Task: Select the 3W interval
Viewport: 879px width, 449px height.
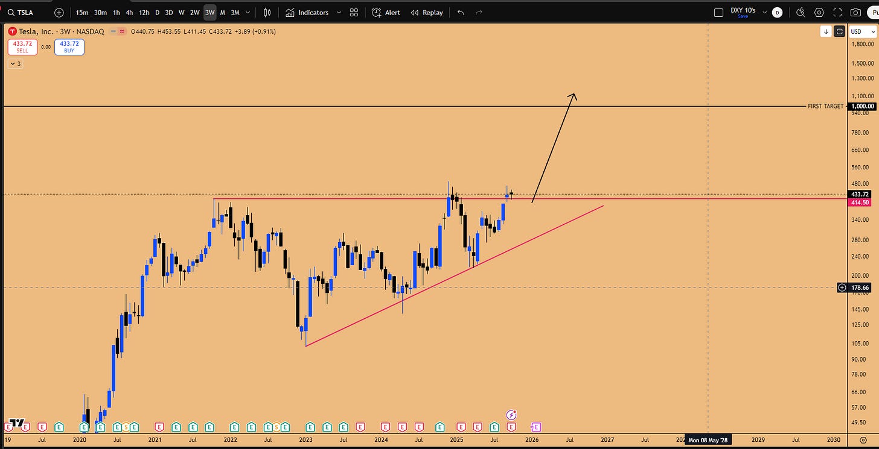Action: coord(209,12)
